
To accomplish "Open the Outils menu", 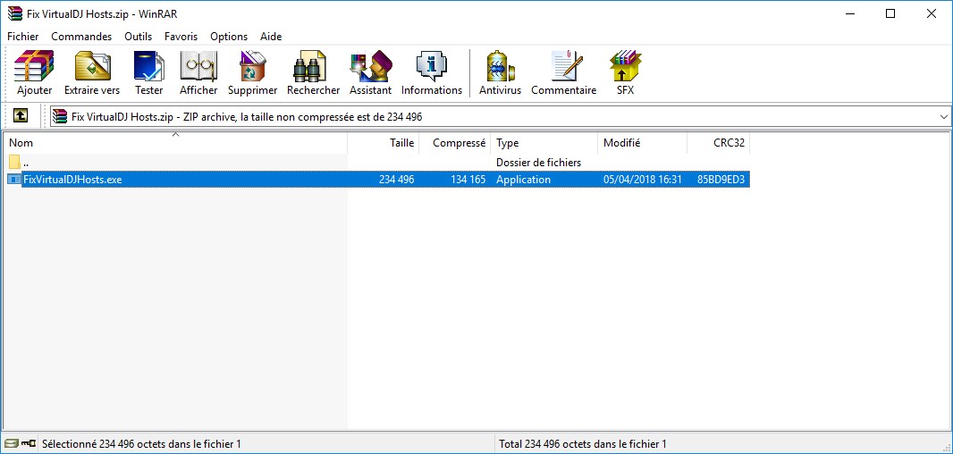I will (x=138, y=37).
